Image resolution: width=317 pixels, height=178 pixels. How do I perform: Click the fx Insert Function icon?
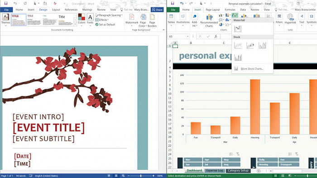[216, 36]
